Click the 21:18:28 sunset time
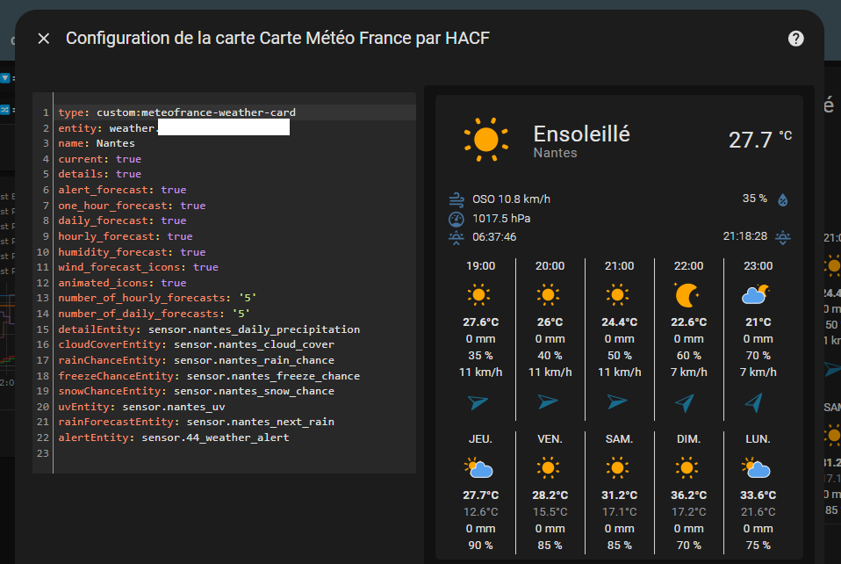The width and height of the screenshot is (841, 564). pos(745,236)
